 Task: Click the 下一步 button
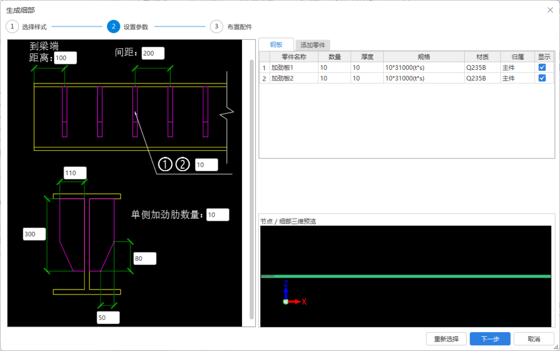[490, 339]
